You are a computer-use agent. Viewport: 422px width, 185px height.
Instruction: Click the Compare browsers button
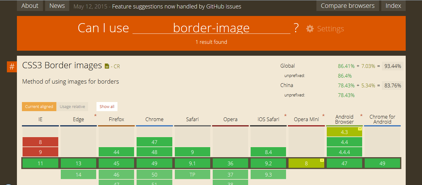[x=347, y=5]
